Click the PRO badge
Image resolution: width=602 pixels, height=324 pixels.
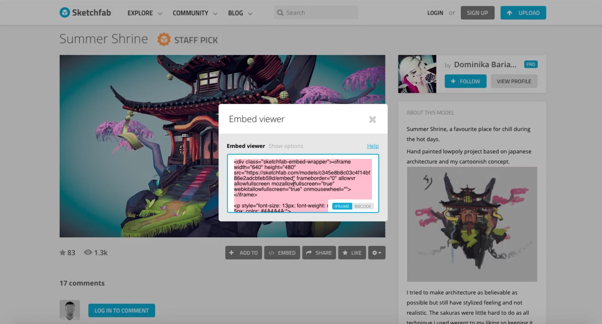click(531, 64)
